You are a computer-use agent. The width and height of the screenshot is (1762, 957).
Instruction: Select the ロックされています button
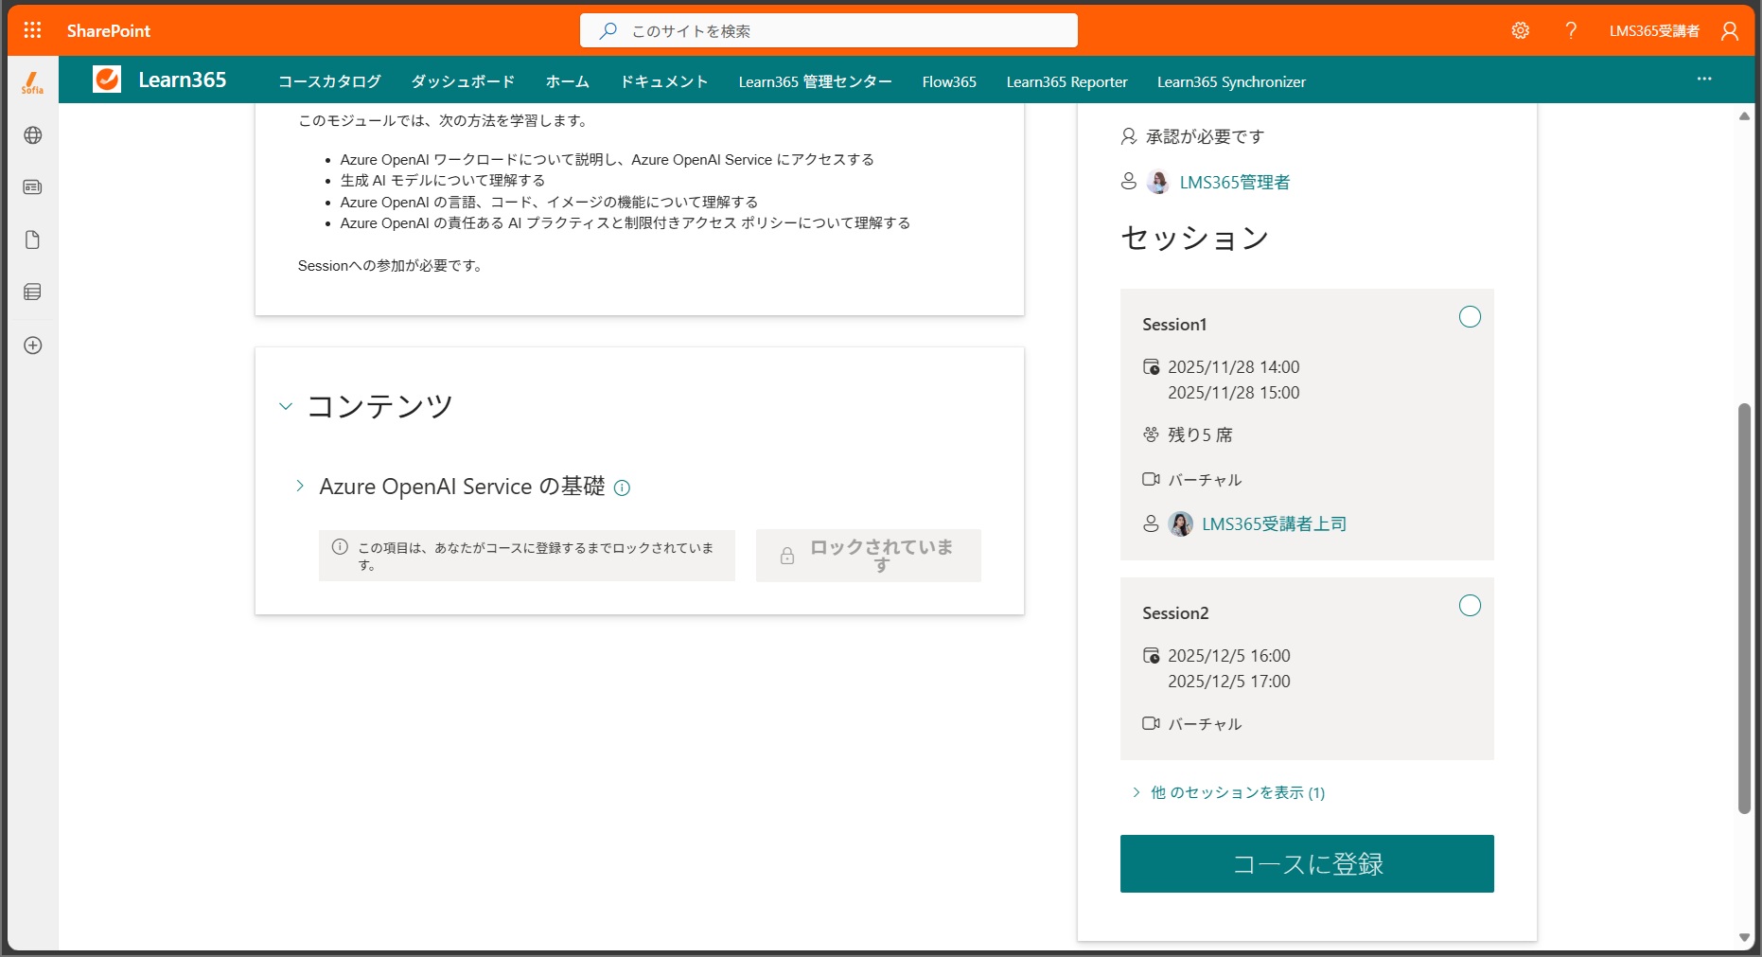pyautogui.click(x=868, y=556)
